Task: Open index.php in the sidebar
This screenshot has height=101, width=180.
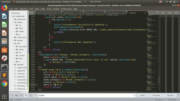Action: point(21,86)
